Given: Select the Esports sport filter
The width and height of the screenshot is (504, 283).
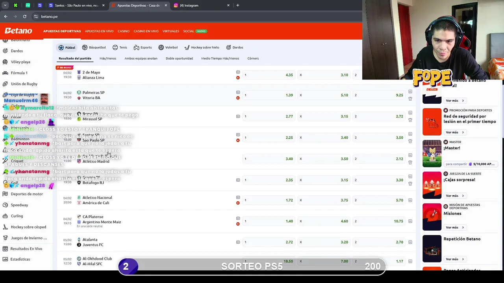Looking at the screenshot, I should (143, 47).
